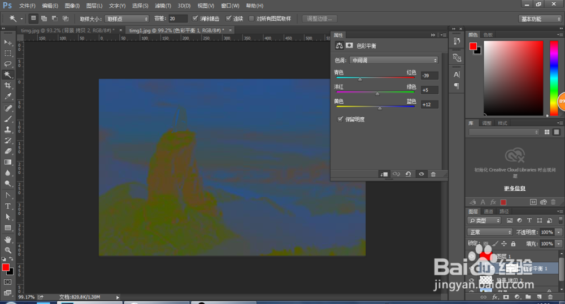Click the 更多信息 link

515,188
